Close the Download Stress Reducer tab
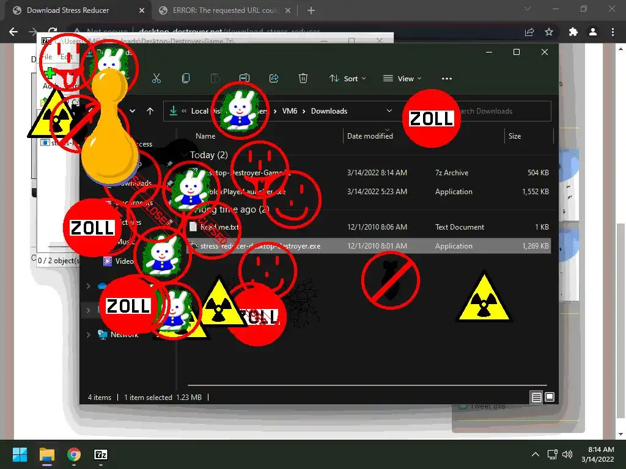626x469 pixels. click(142, 10)
